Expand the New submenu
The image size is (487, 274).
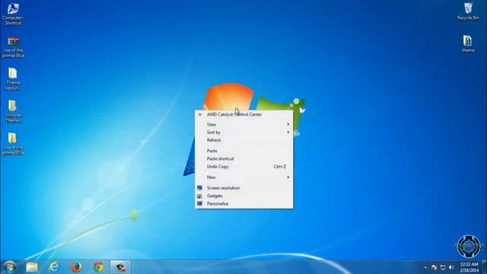pyautogui.click(x=243, y=177)
